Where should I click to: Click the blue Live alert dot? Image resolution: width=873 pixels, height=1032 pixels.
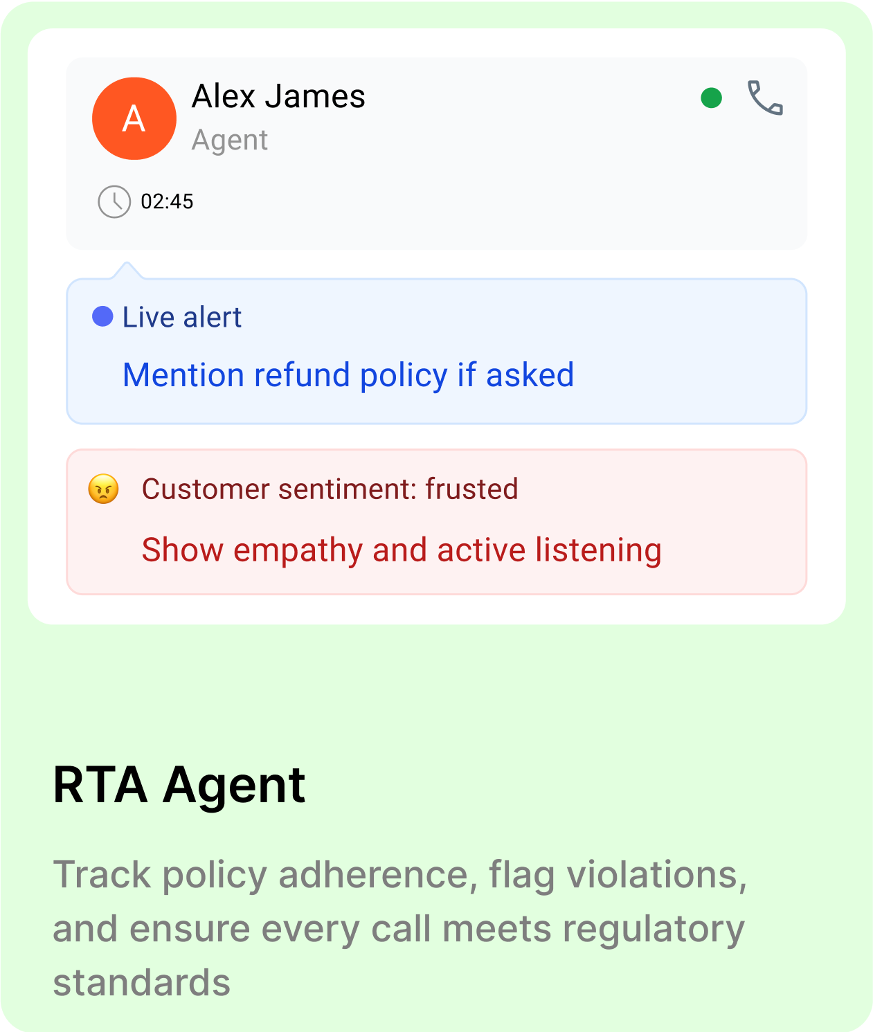point(102,316)
